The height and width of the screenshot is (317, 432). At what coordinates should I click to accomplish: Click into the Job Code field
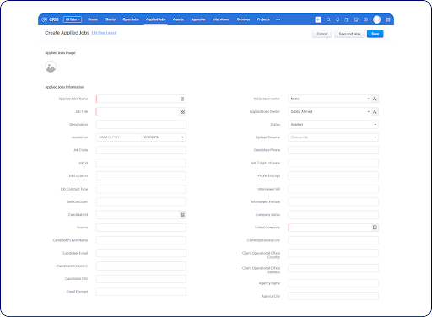(141, 150)
